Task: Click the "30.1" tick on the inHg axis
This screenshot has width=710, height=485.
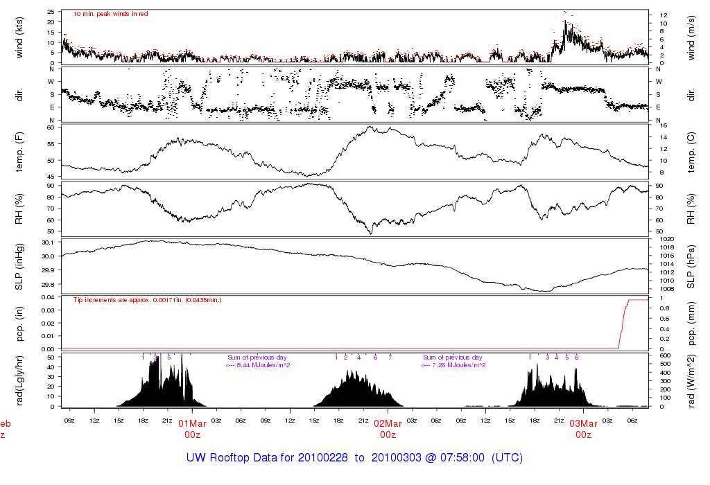Action: coord(48,242)
